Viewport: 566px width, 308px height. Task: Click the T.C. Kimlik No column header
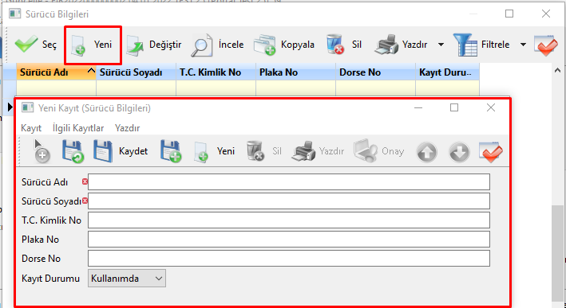click(216, 72)
